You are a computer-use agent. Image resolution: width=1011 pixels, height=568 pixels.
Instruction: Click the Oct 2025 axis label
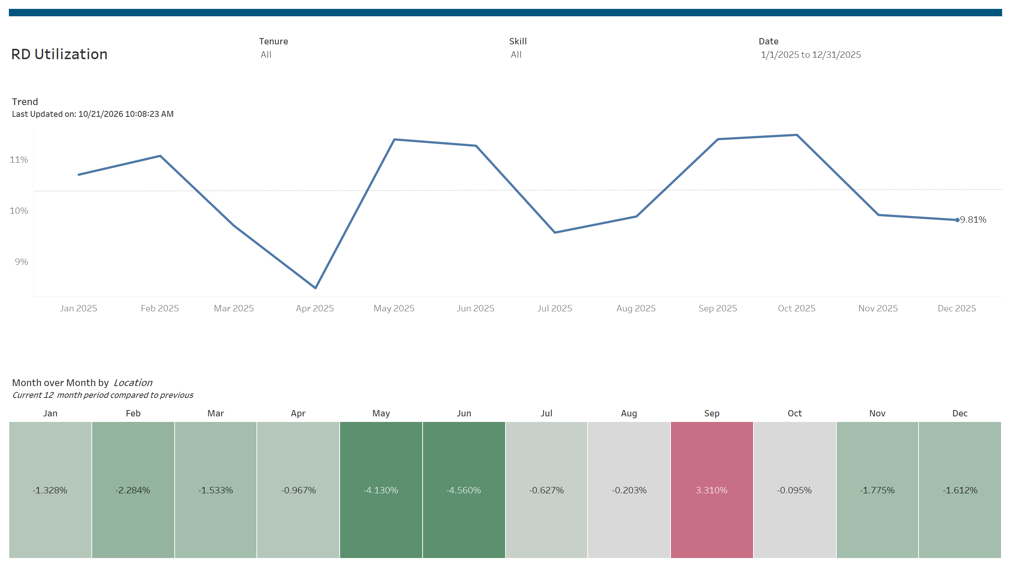[x=797, y=308]
